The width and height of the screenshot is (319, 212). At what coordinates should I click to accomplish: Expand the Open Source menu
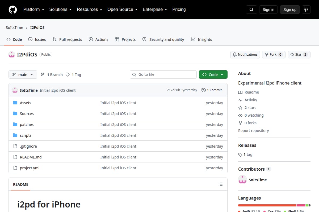tap(123, 10)
